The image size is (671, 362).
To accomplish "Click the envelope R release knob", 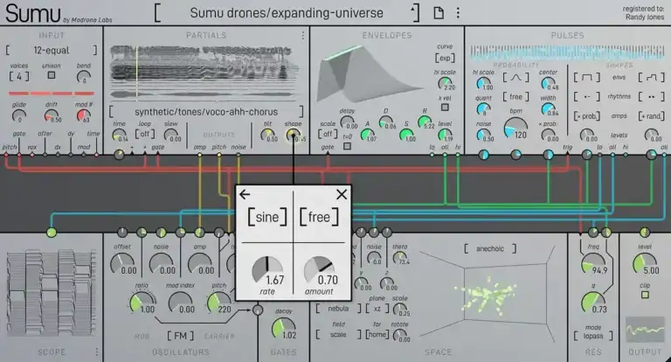I will click(x=425, y=122).
